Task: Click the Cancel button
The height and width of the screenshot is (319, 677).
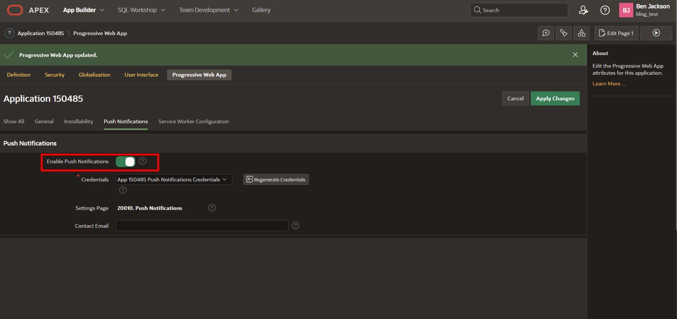Action: 515,98
